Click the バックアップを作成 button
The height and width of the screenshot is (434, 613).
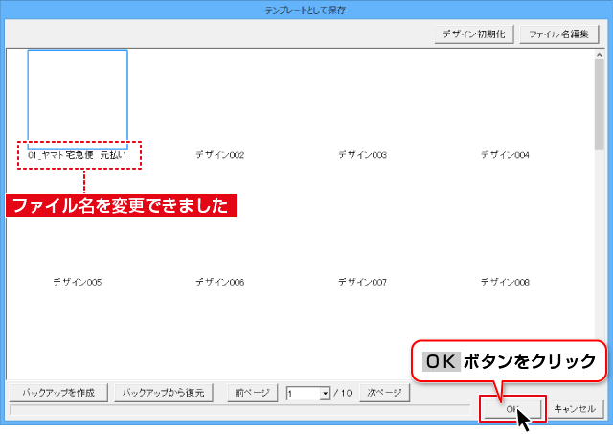pyautogui.click(x=58, y=393)
